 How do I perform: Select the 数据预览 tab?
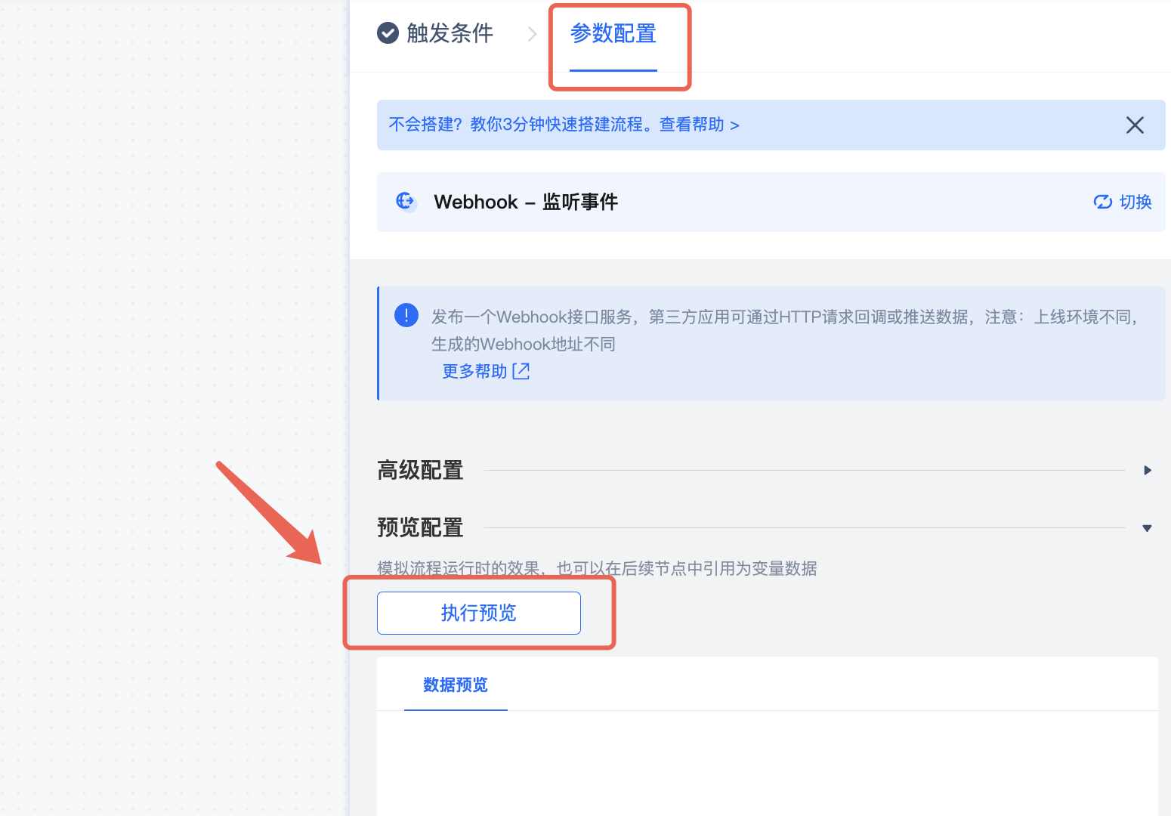coord(456,685)
